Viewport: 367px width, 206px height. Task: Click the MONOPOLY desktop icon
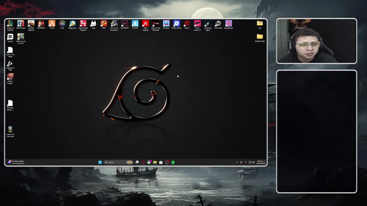(x=41, y=25)
